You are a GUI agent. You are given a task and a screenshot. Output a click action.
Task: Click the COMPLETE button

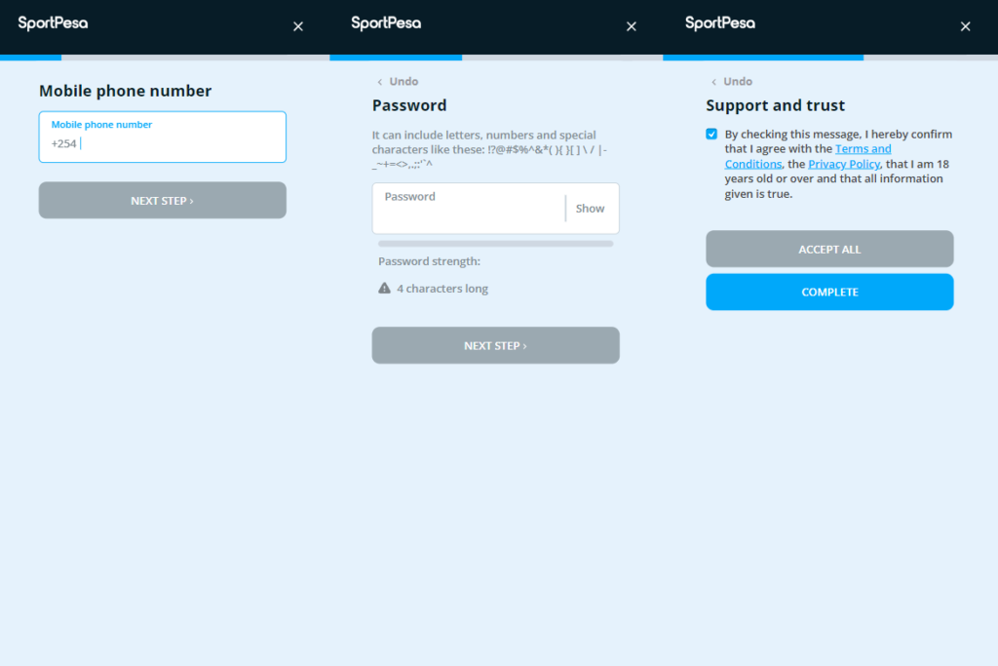click(829, 292)
